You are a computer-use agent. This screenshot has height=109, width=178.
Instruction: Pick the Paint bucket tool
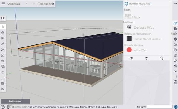3,38
